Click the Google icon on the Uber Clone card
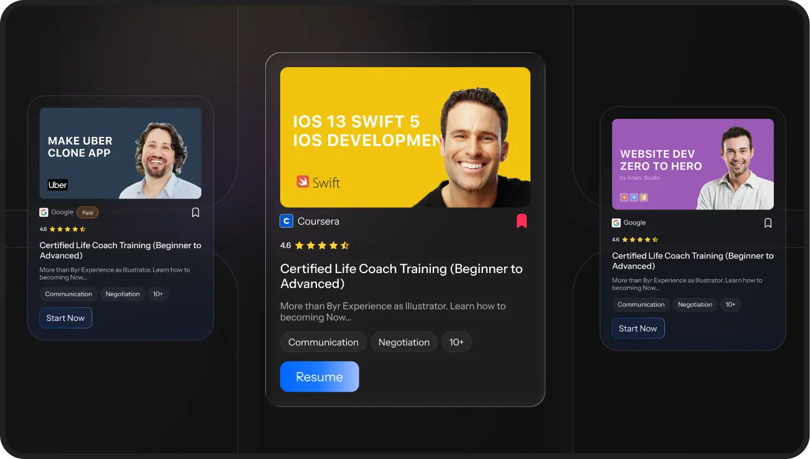This screenshot has width=810, height=459. point(44,213)
